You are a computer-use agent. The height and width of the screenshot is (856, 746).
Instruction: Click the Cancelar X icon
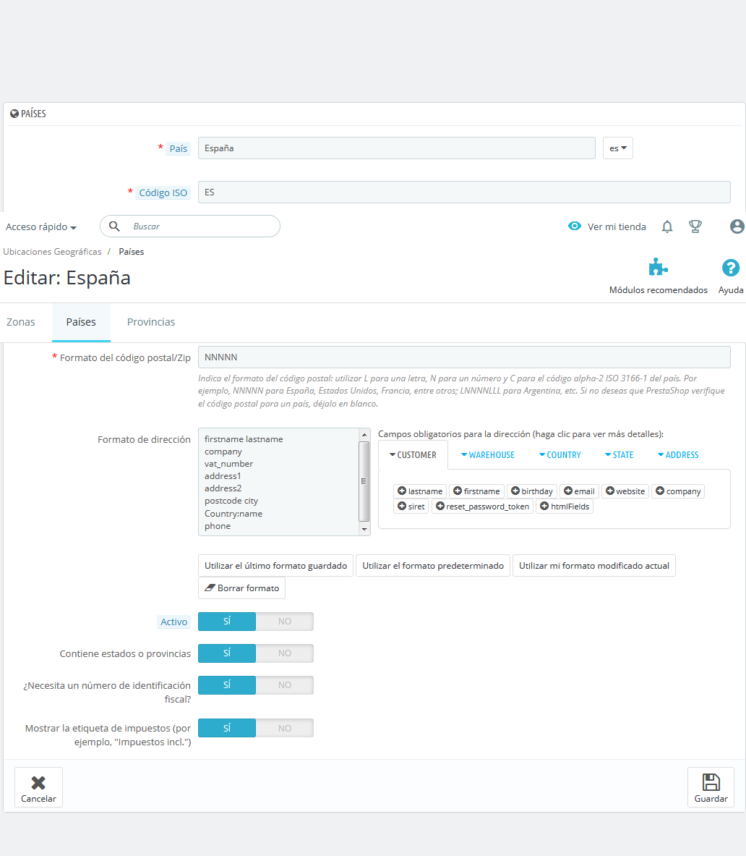point(38,783)
